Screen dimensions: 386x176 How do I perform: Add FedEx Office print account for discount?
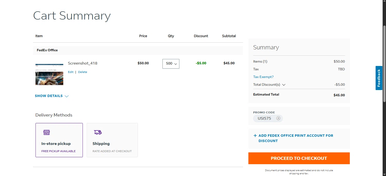pos(296,138)
